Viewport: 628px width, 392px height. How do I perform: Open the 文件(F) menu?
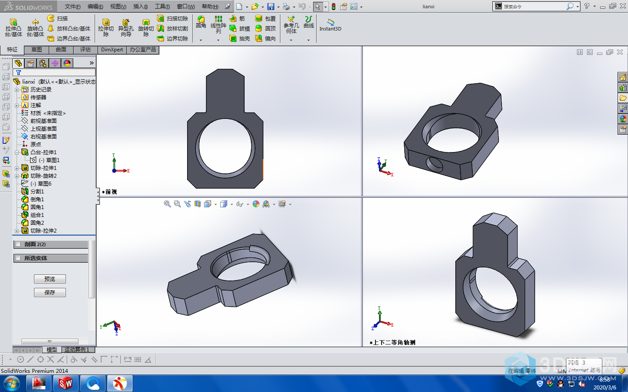click(72, 7)
